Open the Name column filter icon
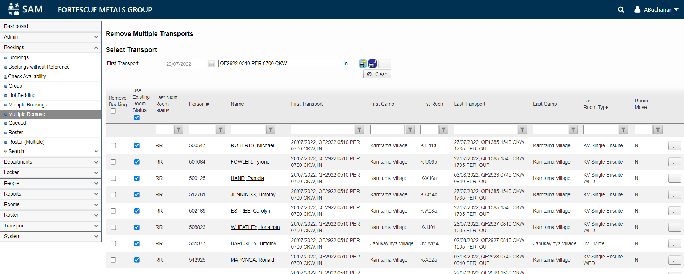 271,130
